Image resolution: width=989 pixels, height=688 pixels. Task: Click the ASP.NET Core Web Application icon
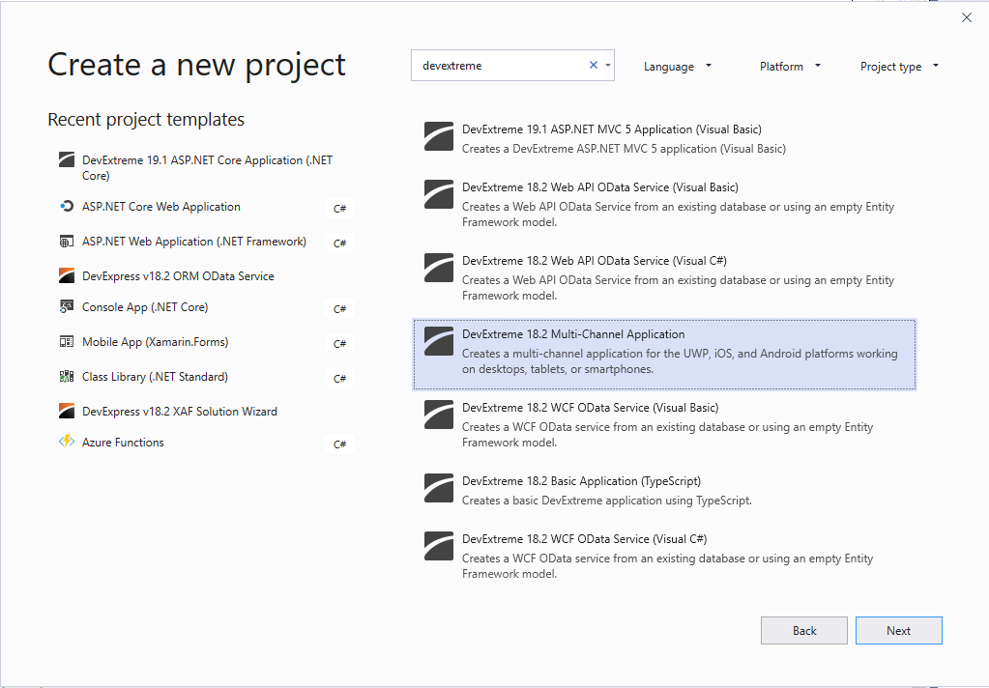point(67,206)
